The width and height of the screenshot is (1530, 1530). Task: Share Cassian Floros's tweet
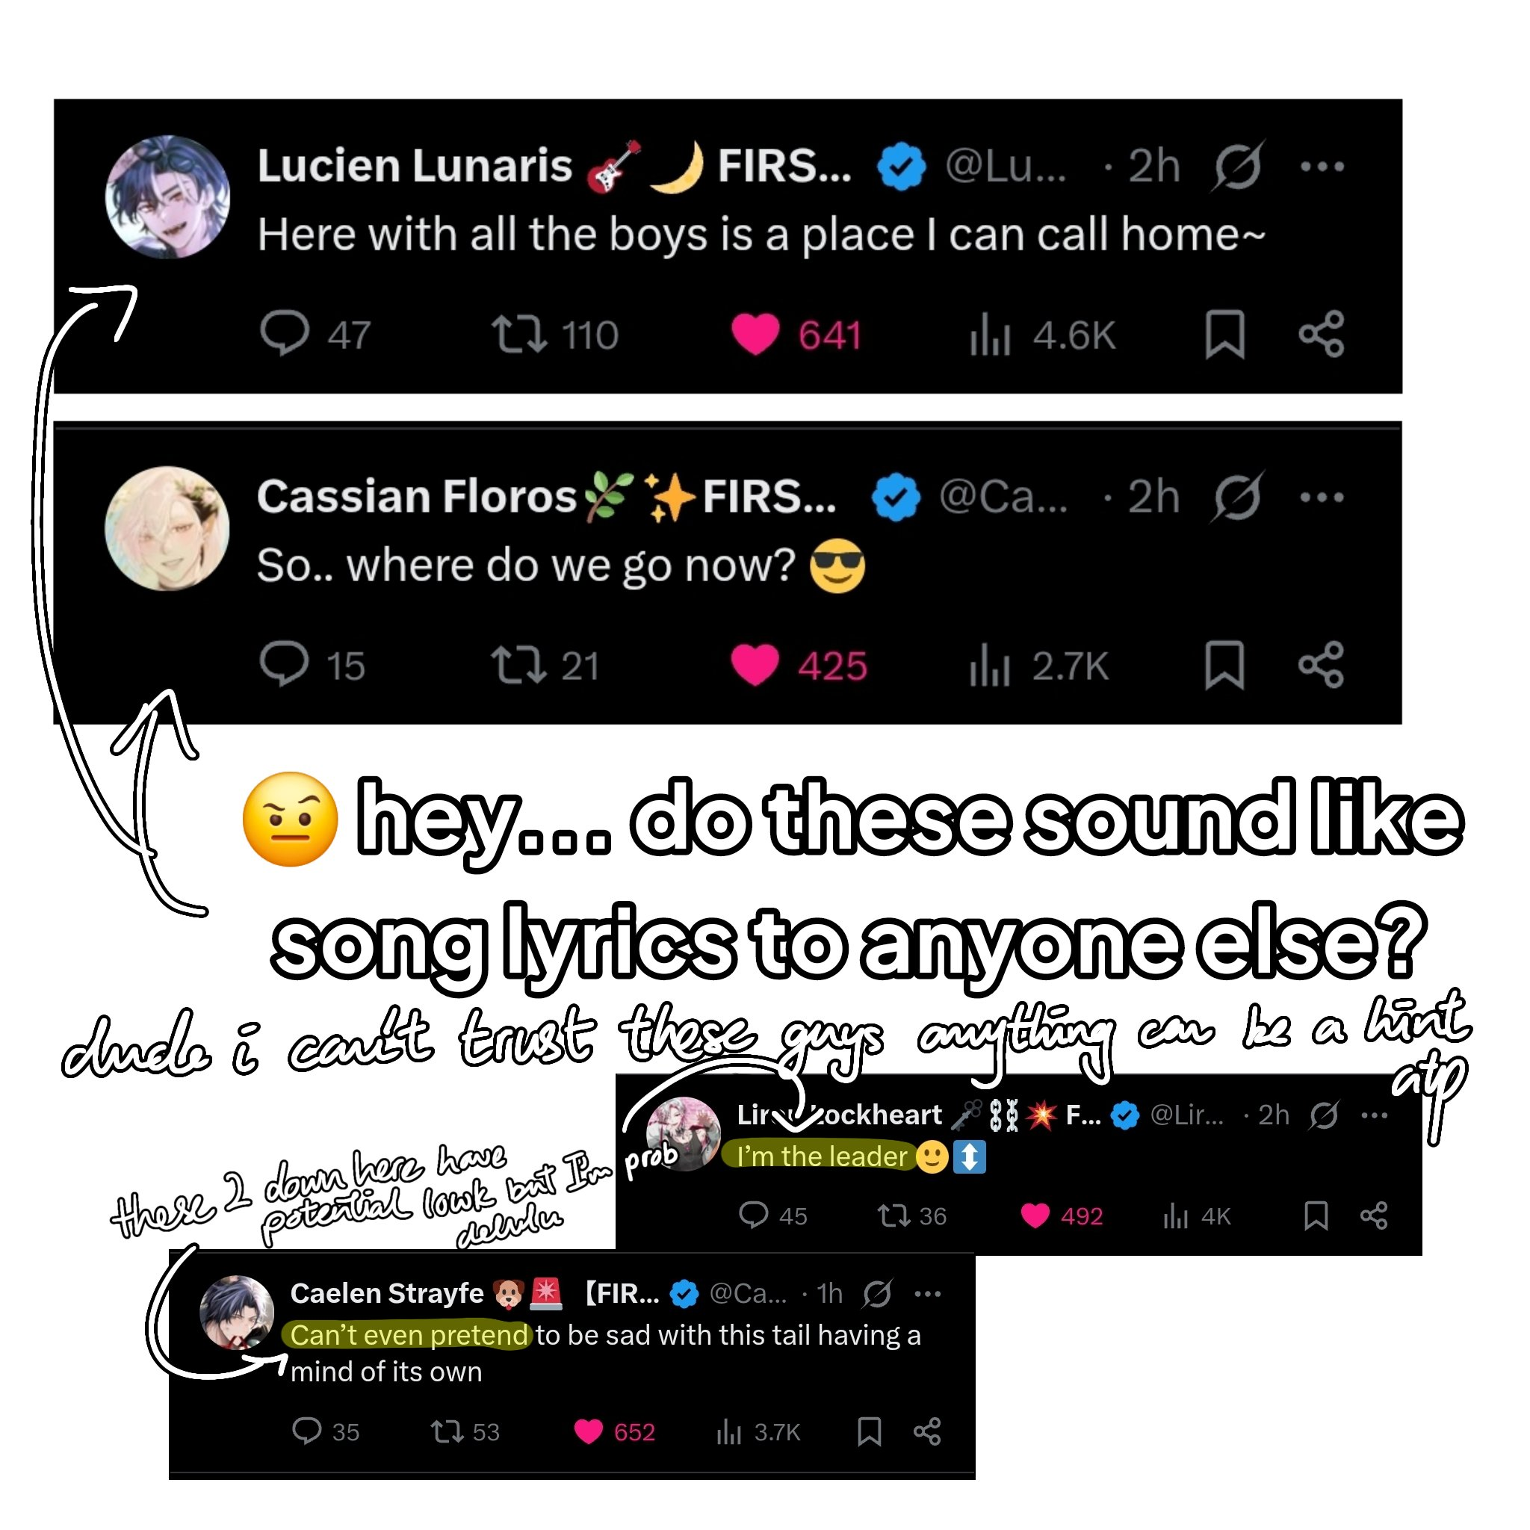click(x=1321, y=664)
